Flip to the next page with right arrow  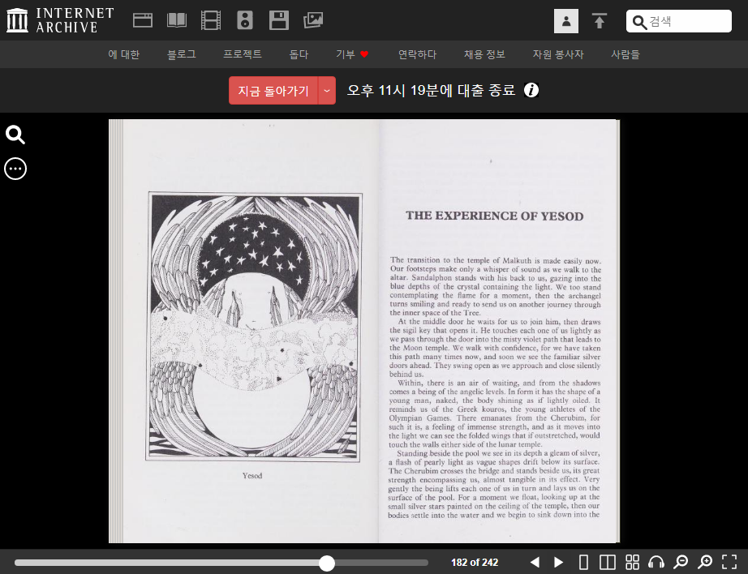tap(558, 562)
